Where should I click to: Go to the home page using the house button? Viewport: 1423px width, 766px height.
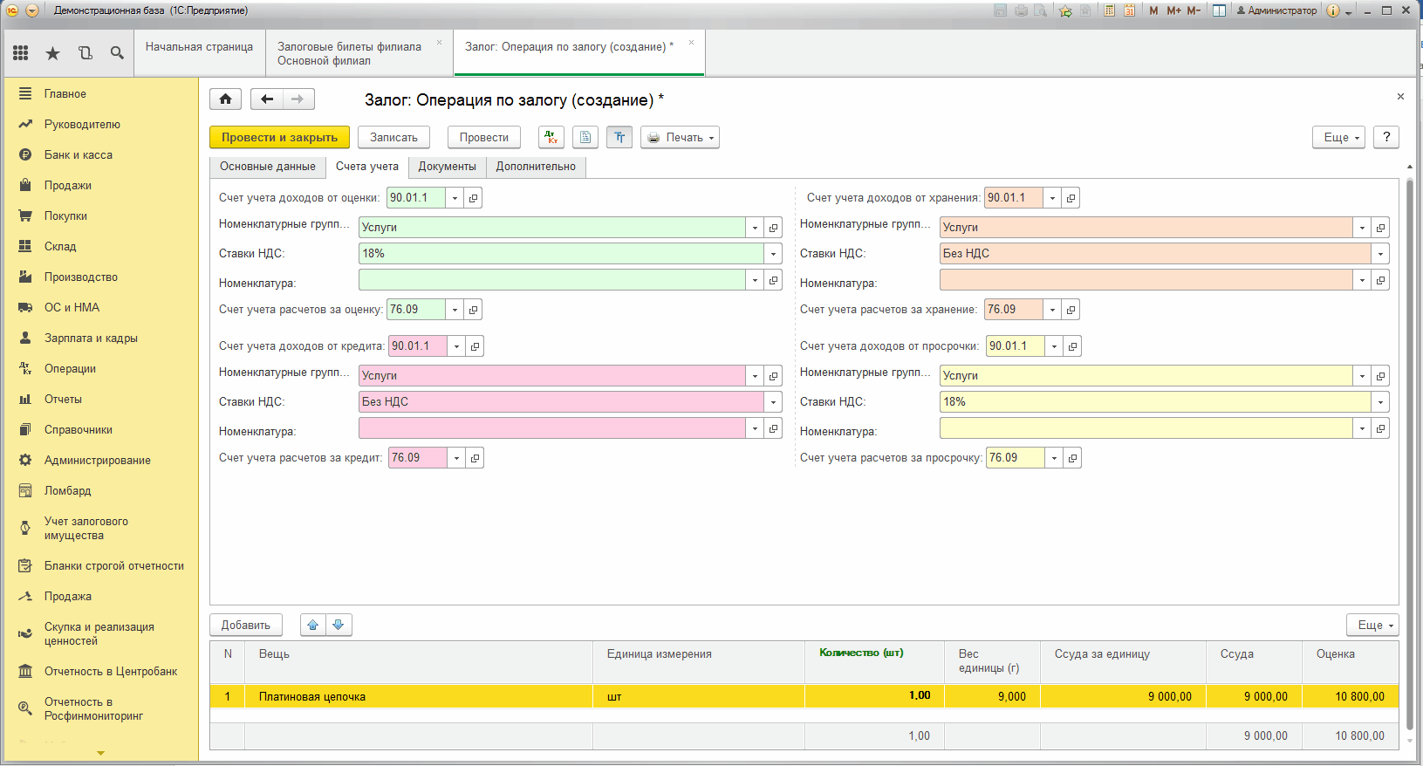pyautogui.click(x=225, y=99)
